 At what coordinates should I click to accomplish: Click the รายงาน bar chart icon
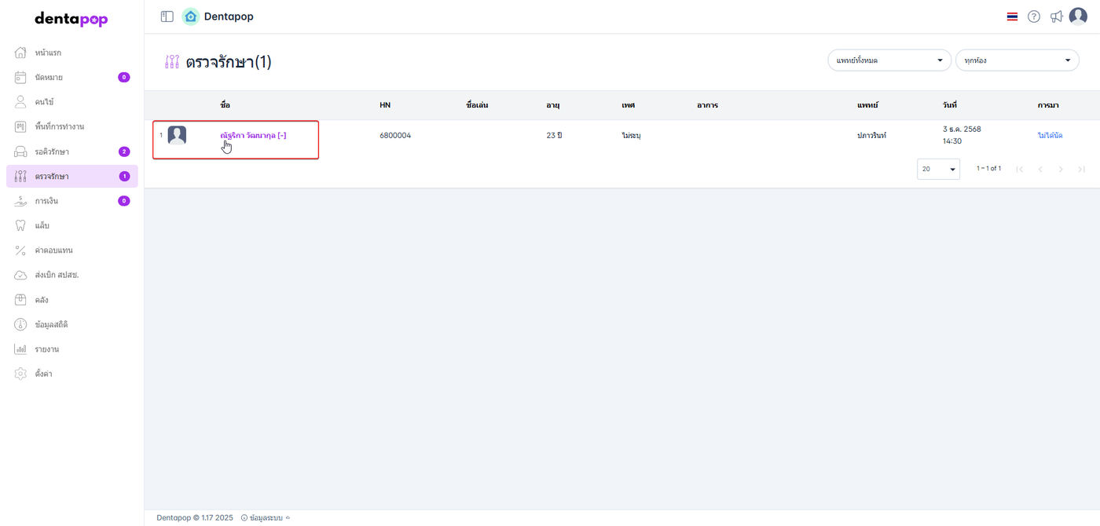pos(21,349)
